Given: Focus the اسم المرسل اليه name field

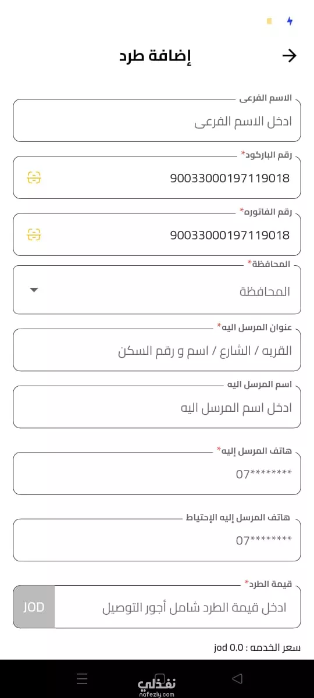Looking at the screenshot, I should (157, 407).
